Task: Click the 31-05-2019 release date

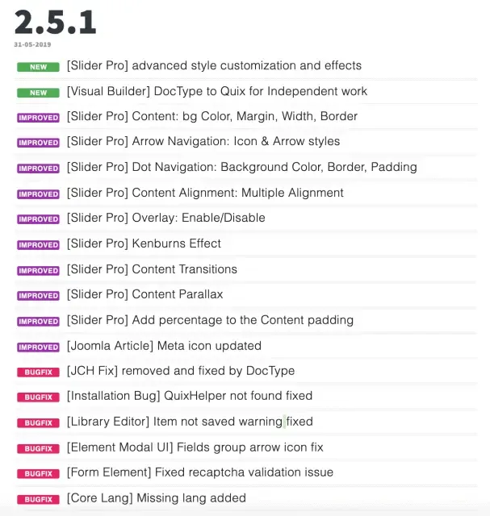Action: click(x=32, y=44)
